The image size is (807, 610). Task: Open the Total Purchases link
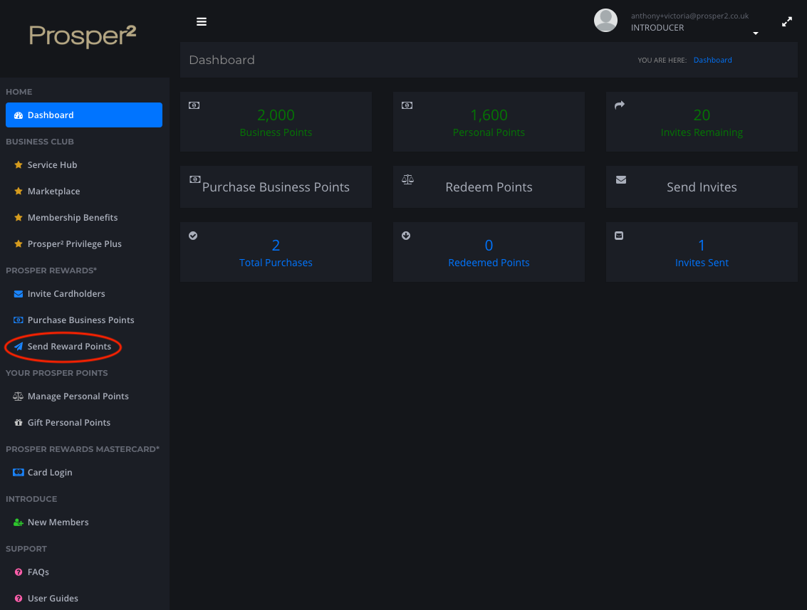[x=276, y=263]
